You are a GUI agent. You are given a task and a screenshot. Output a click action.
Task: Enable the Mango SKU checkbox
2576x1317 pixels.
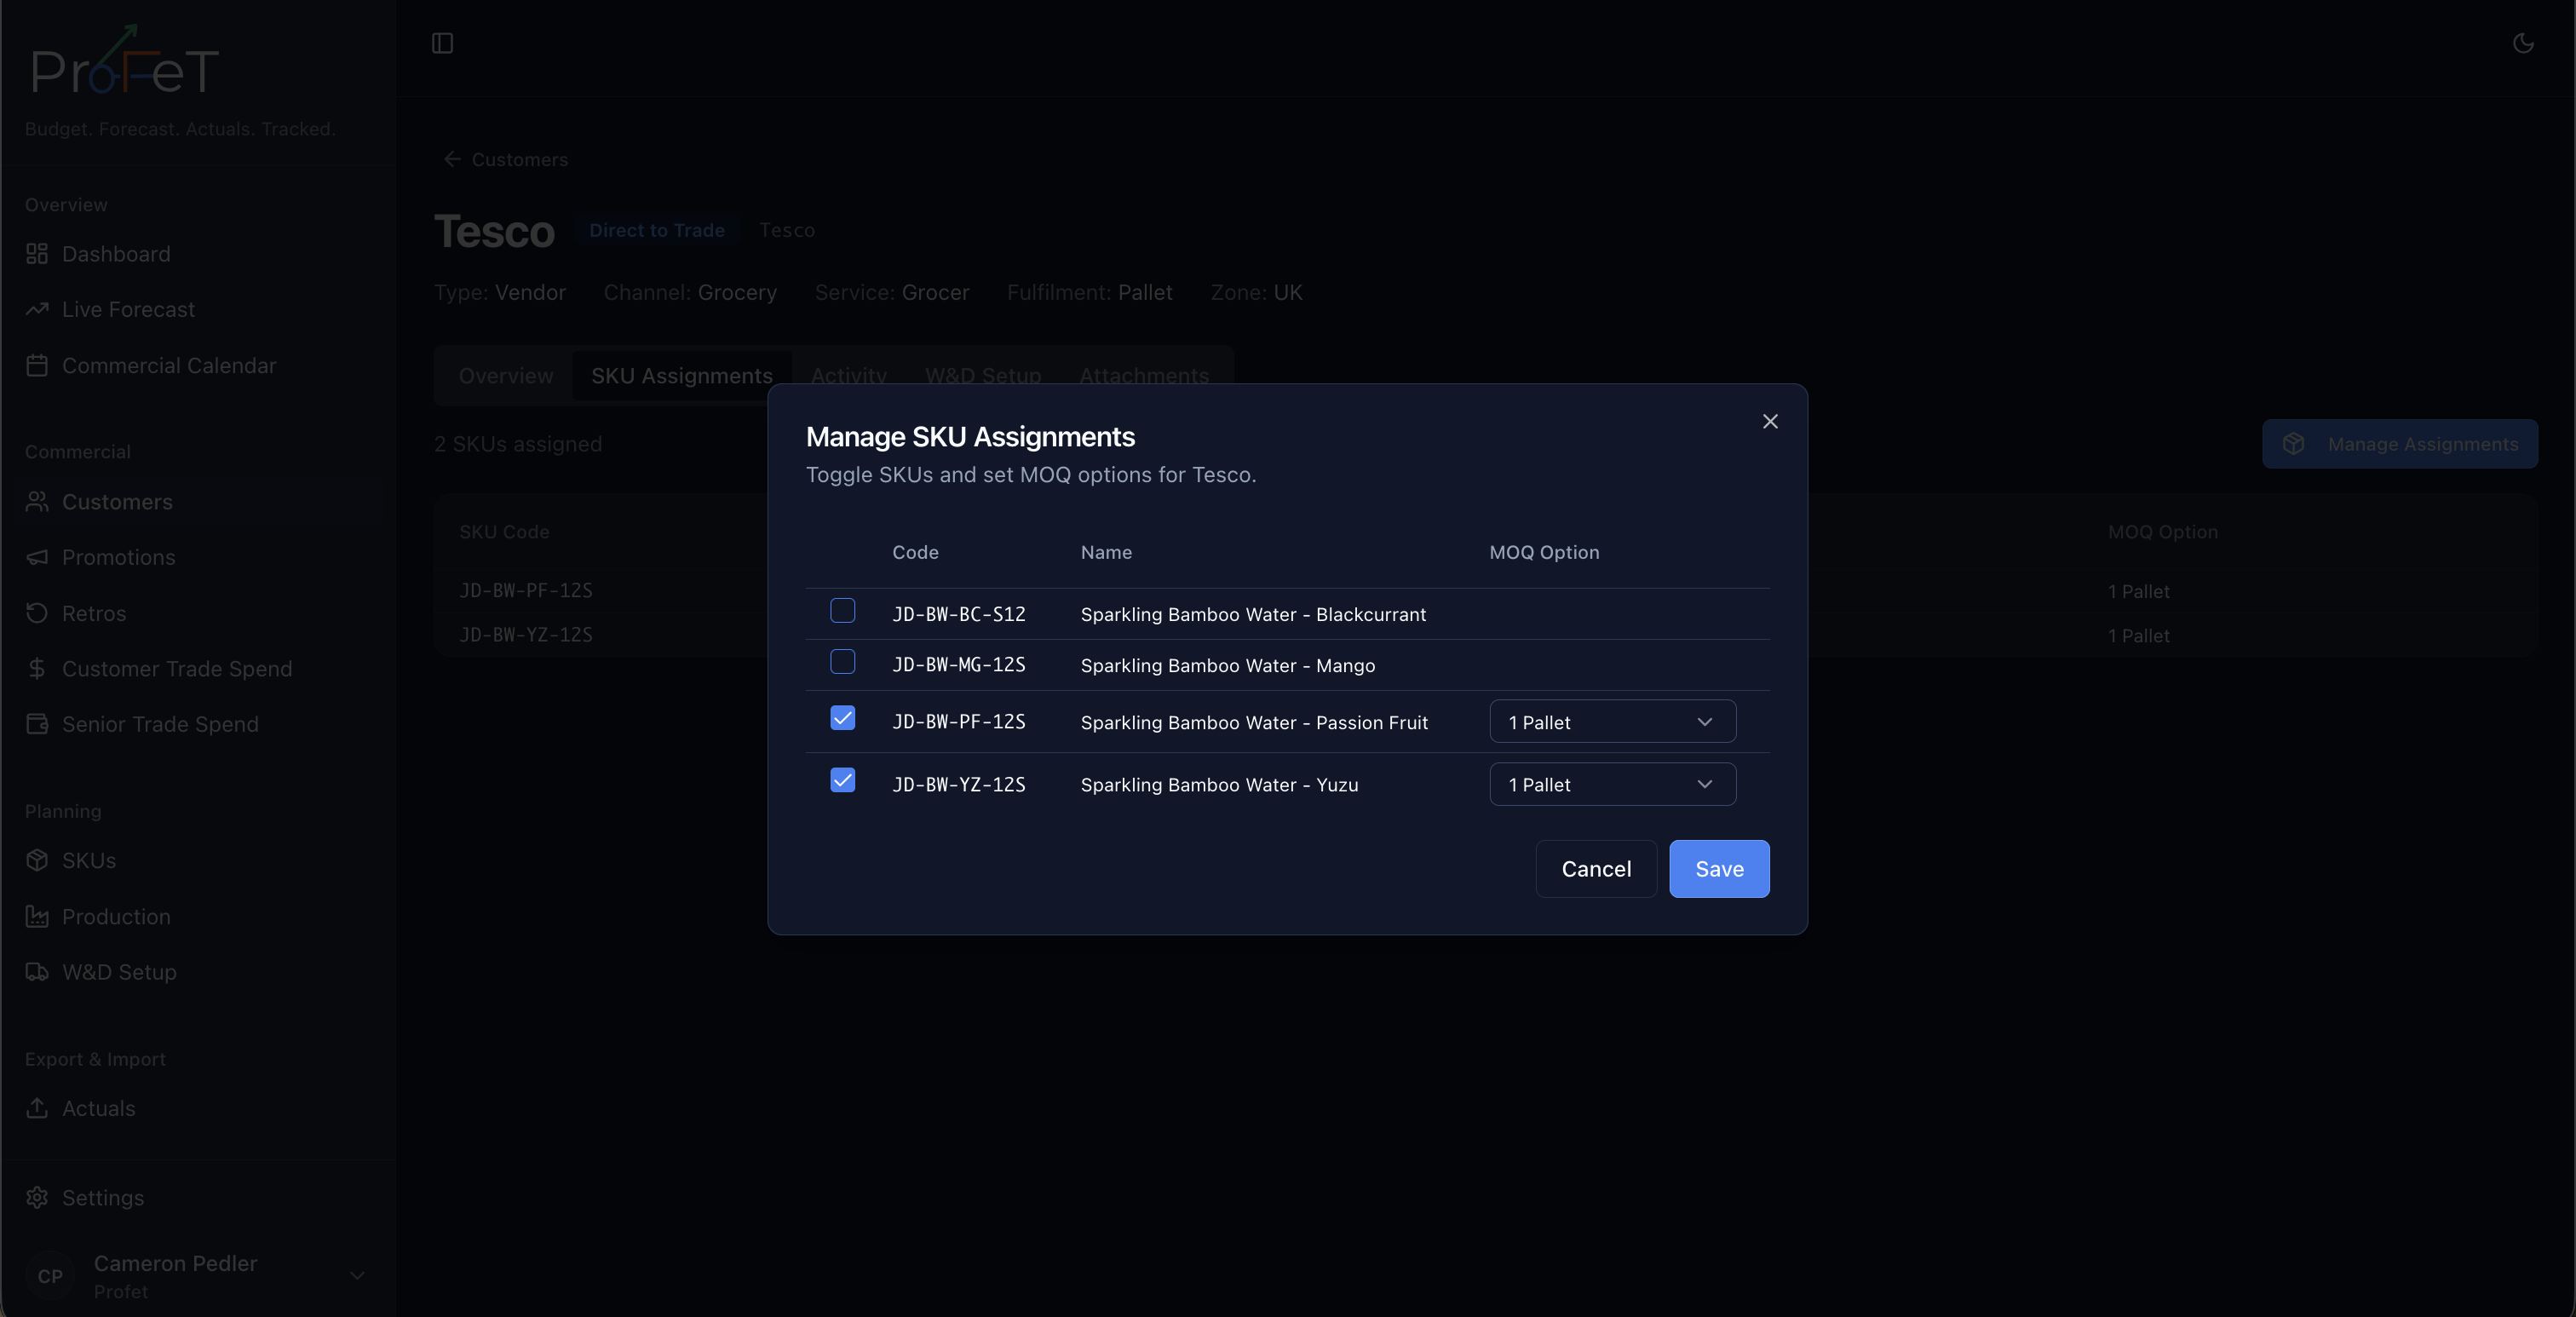[843, 662]
